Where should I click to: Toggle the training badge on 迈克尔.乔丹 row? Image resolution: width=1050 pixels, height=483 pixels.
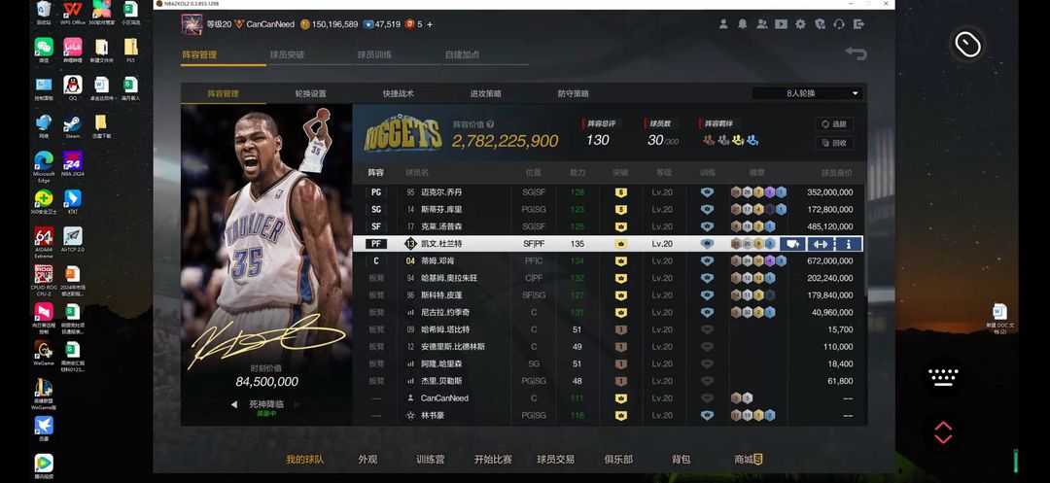[707, 192]
